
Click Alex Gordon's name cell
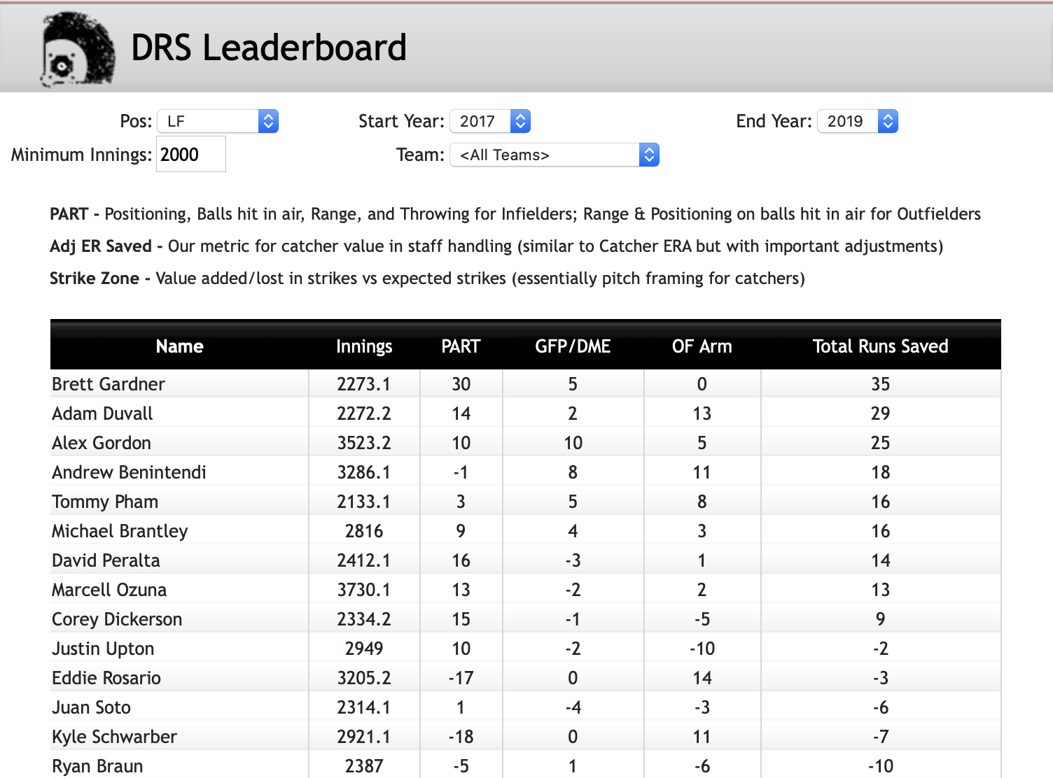coord(102,443)
